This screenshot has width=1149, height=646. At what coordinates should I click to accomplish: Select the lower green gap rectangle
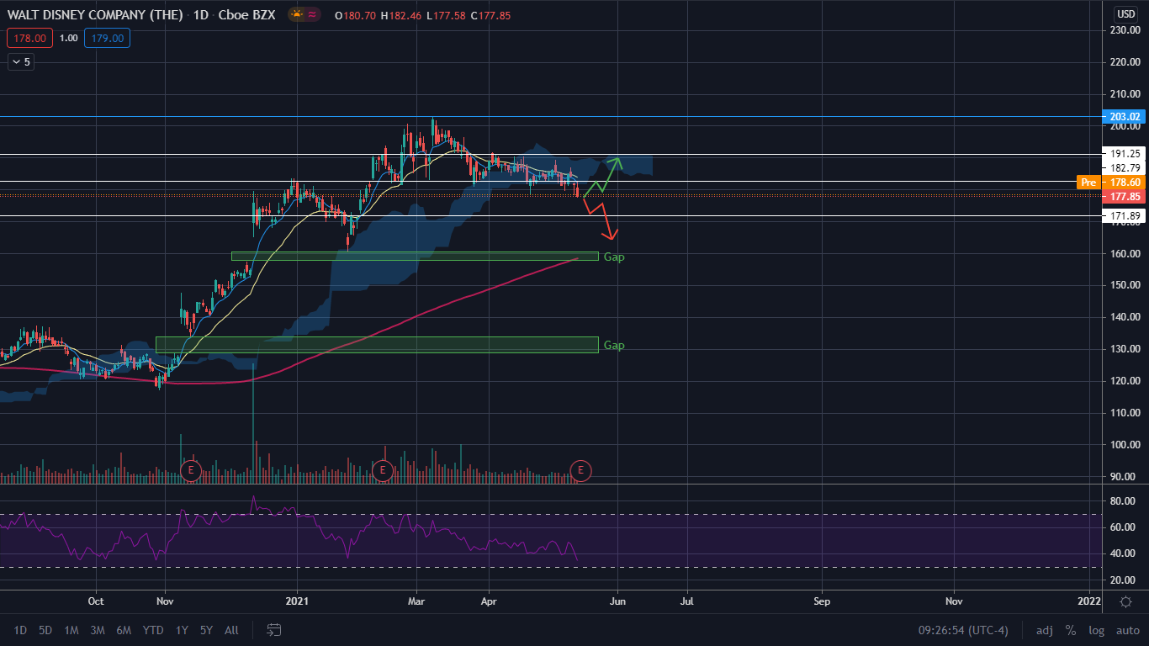[x=377, y=344]
